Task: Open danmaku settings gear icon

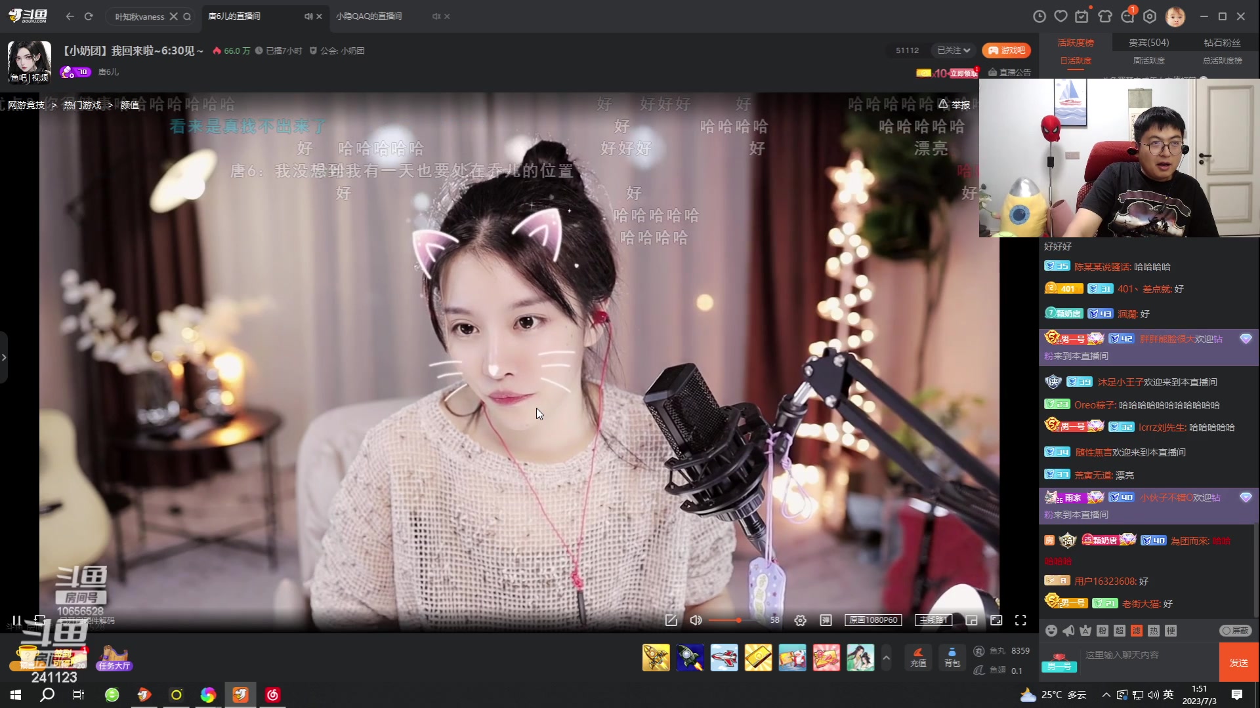Action: coord(800,620)
